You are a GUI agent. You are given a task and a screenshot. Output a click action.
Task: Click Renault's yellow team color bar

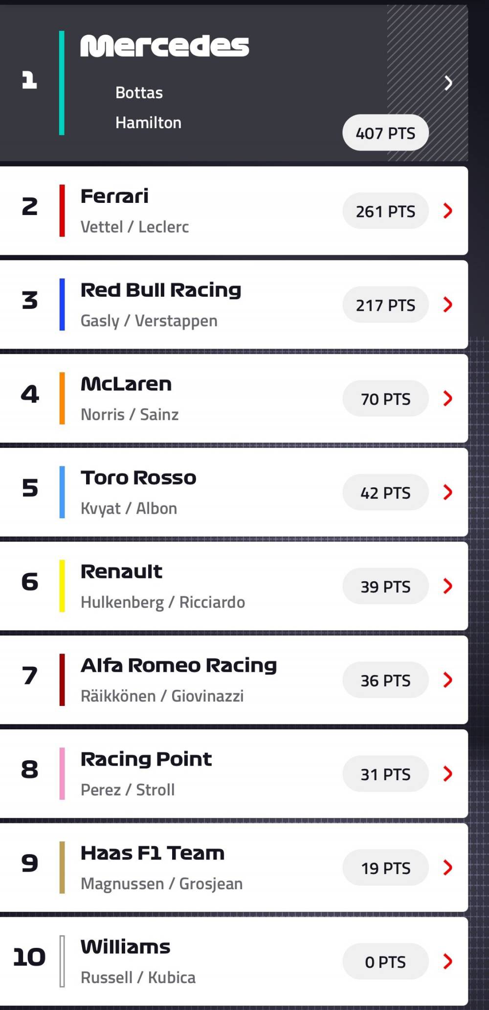pos(62,586)
